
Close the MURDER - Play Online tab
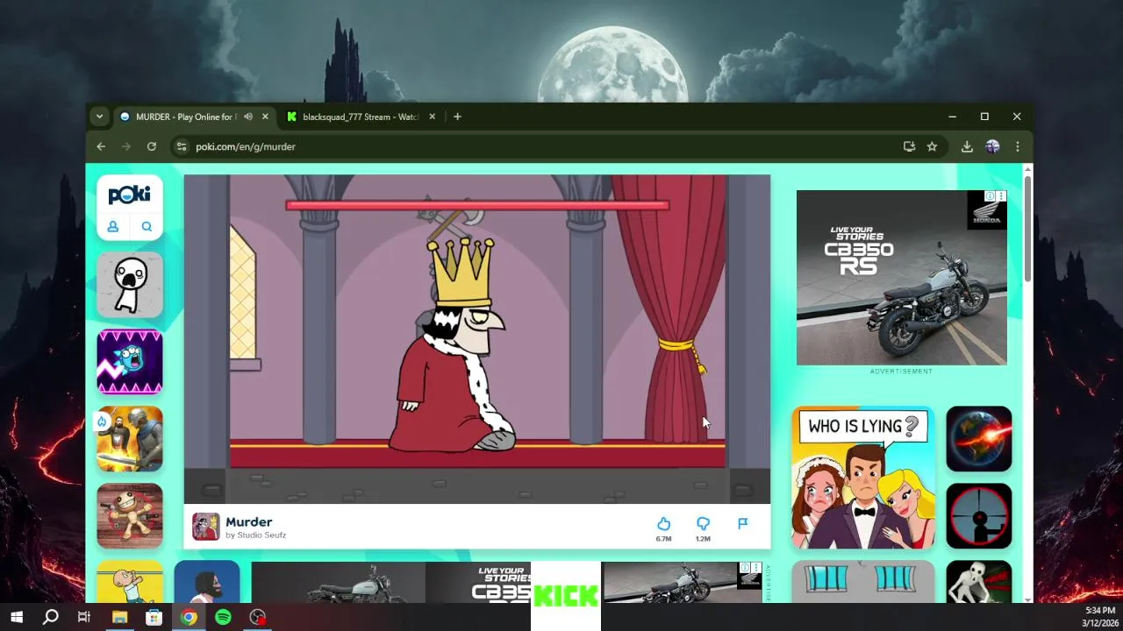pos(265,117)
